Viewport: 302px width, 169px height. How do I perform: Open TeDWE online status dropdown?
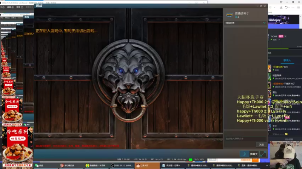click(279, 39)
